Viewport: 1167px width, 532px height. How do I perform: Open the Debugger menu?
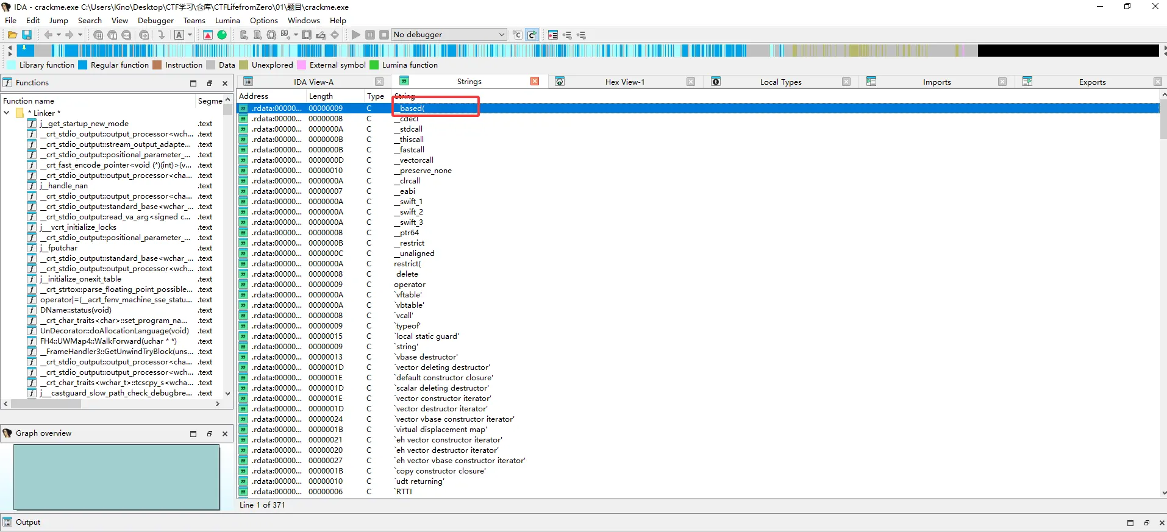click(155, 20)
